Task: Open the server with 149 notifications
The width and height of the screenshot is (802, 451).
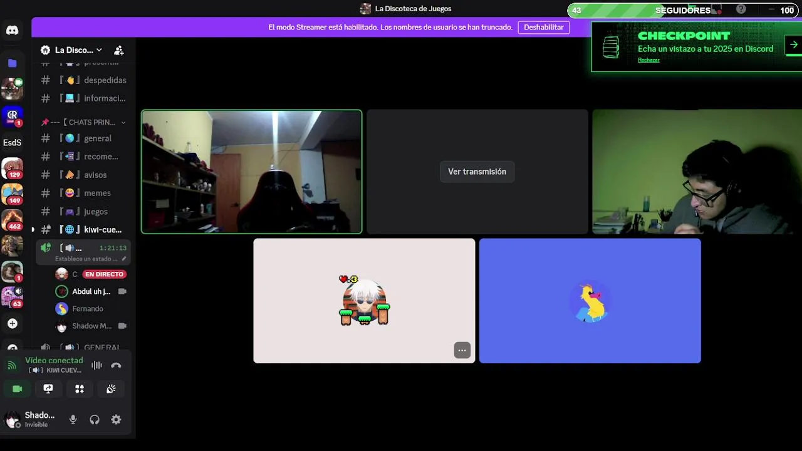Action: pos(12,194)
